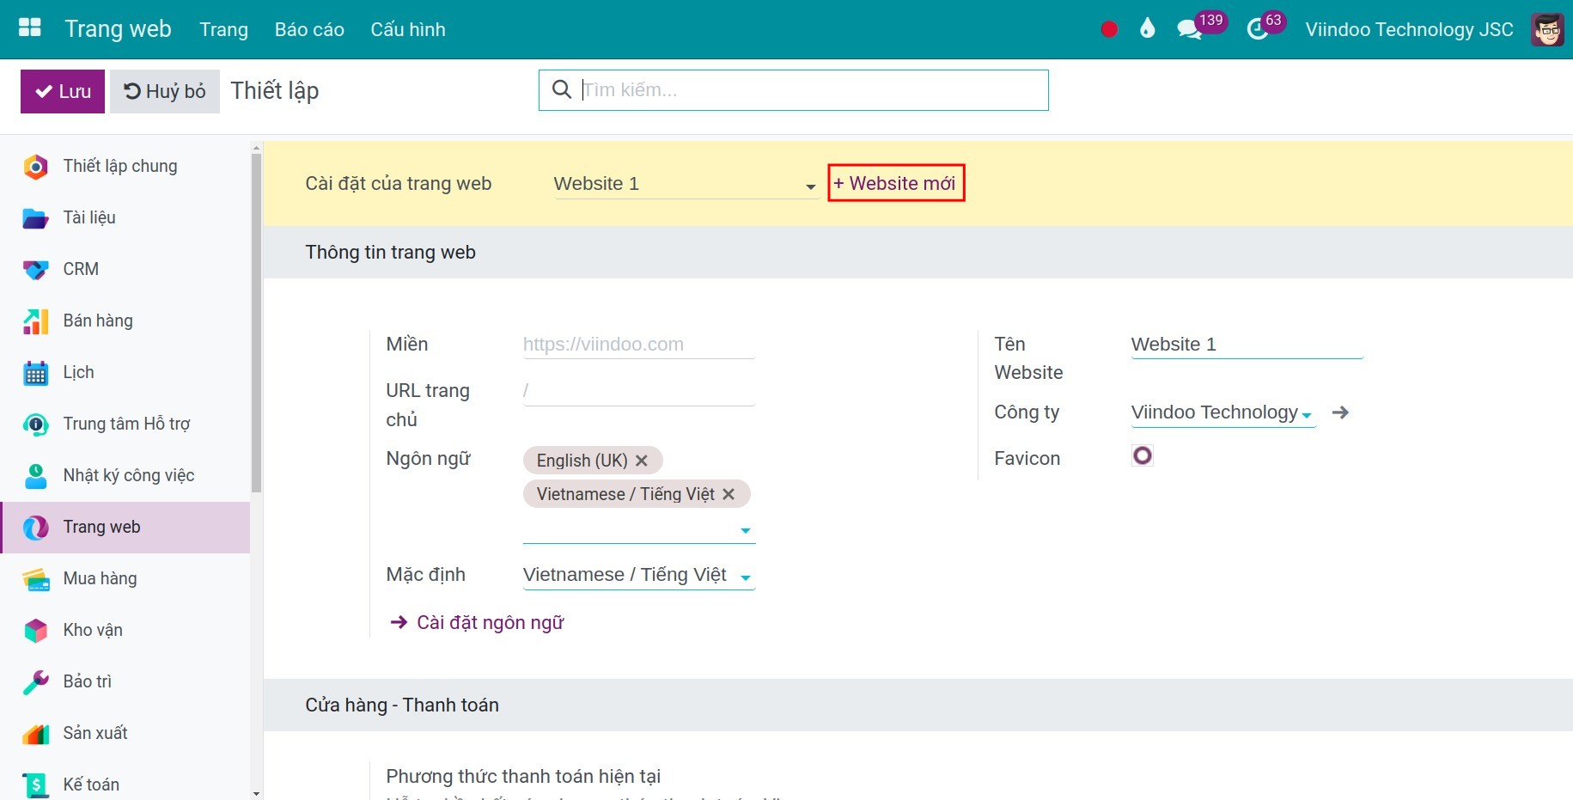The height and width of the screenshot is (800, 1573).
Task: Open the Lịch settings section
Action: tap(125, 372)
